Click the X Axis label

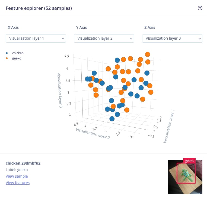[x=13, y=27]
